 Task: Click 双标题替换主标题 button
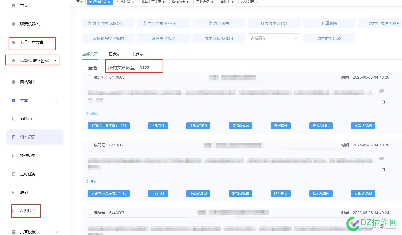[108, 38]
